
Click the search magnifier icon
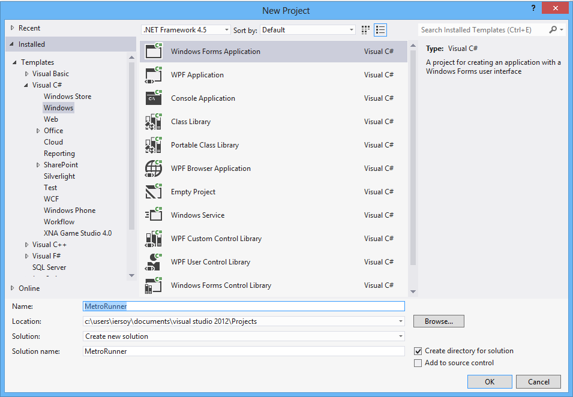553,29
